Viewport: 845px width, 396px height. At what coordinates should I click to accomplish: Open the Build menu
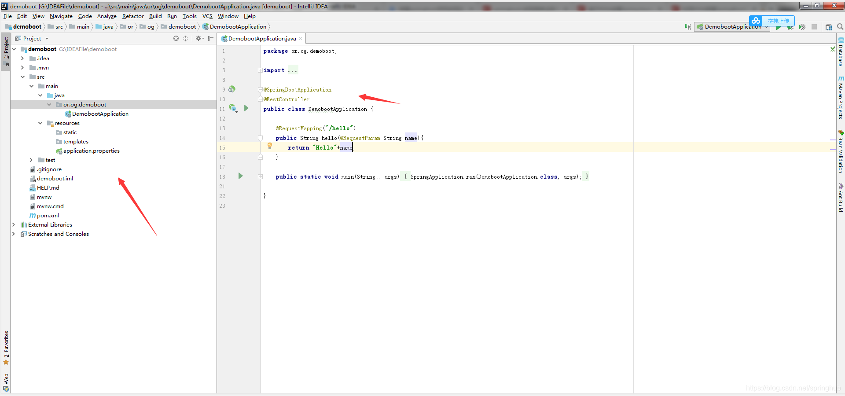pyautogui.click(x=155, y=16)
